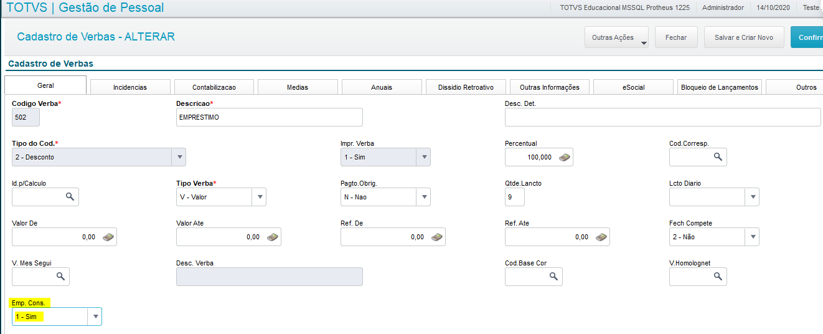Open calculator icon in Valor De field

pos(108,237)
